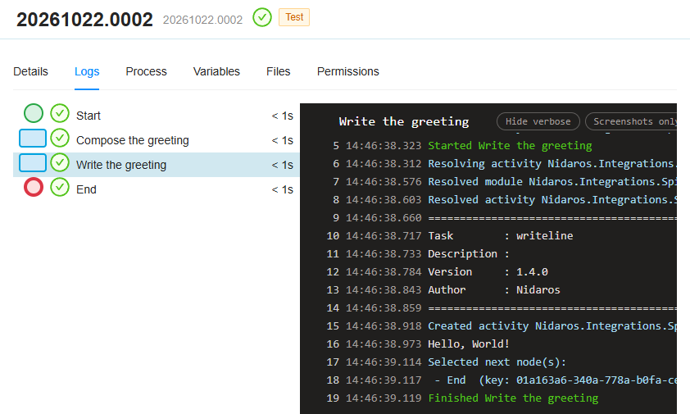Click the success checkmark on the End row
Viewport: 690px width, 414px height.
pos(60,187)
